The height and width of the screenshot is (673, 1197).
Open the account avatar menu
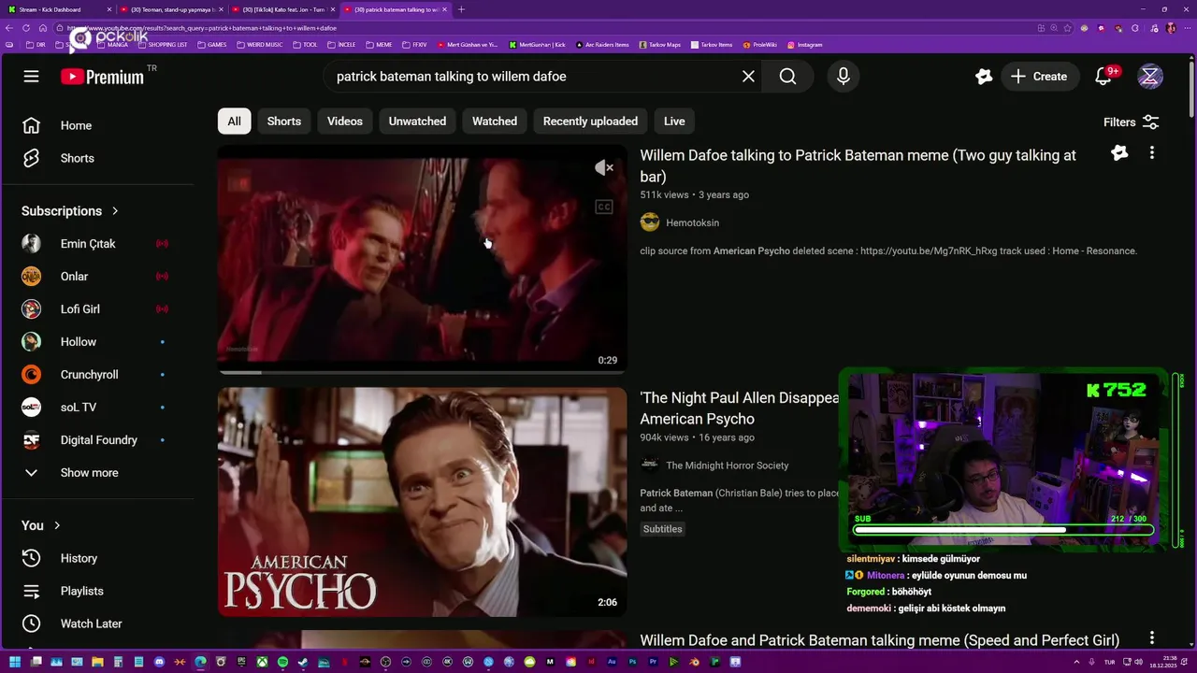(1150, 77)
